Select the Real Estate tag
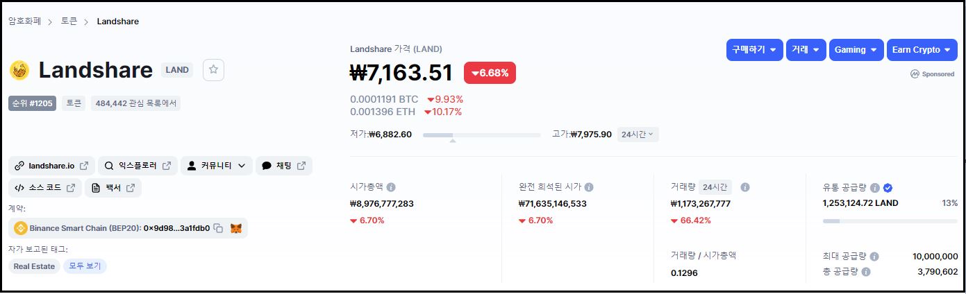 click(x=34, y=266)
